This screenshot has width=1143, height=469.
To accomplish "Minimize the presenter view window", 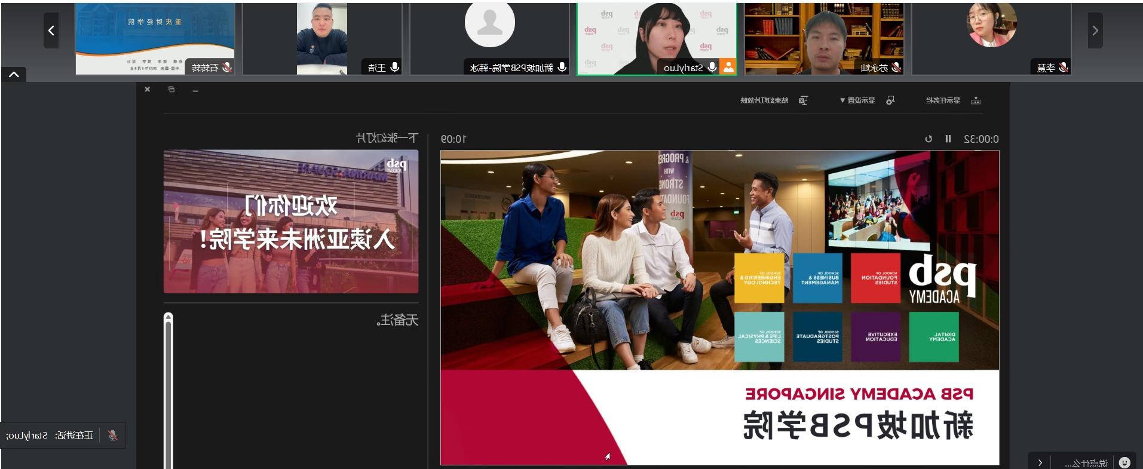I will [x=195, y=90].
